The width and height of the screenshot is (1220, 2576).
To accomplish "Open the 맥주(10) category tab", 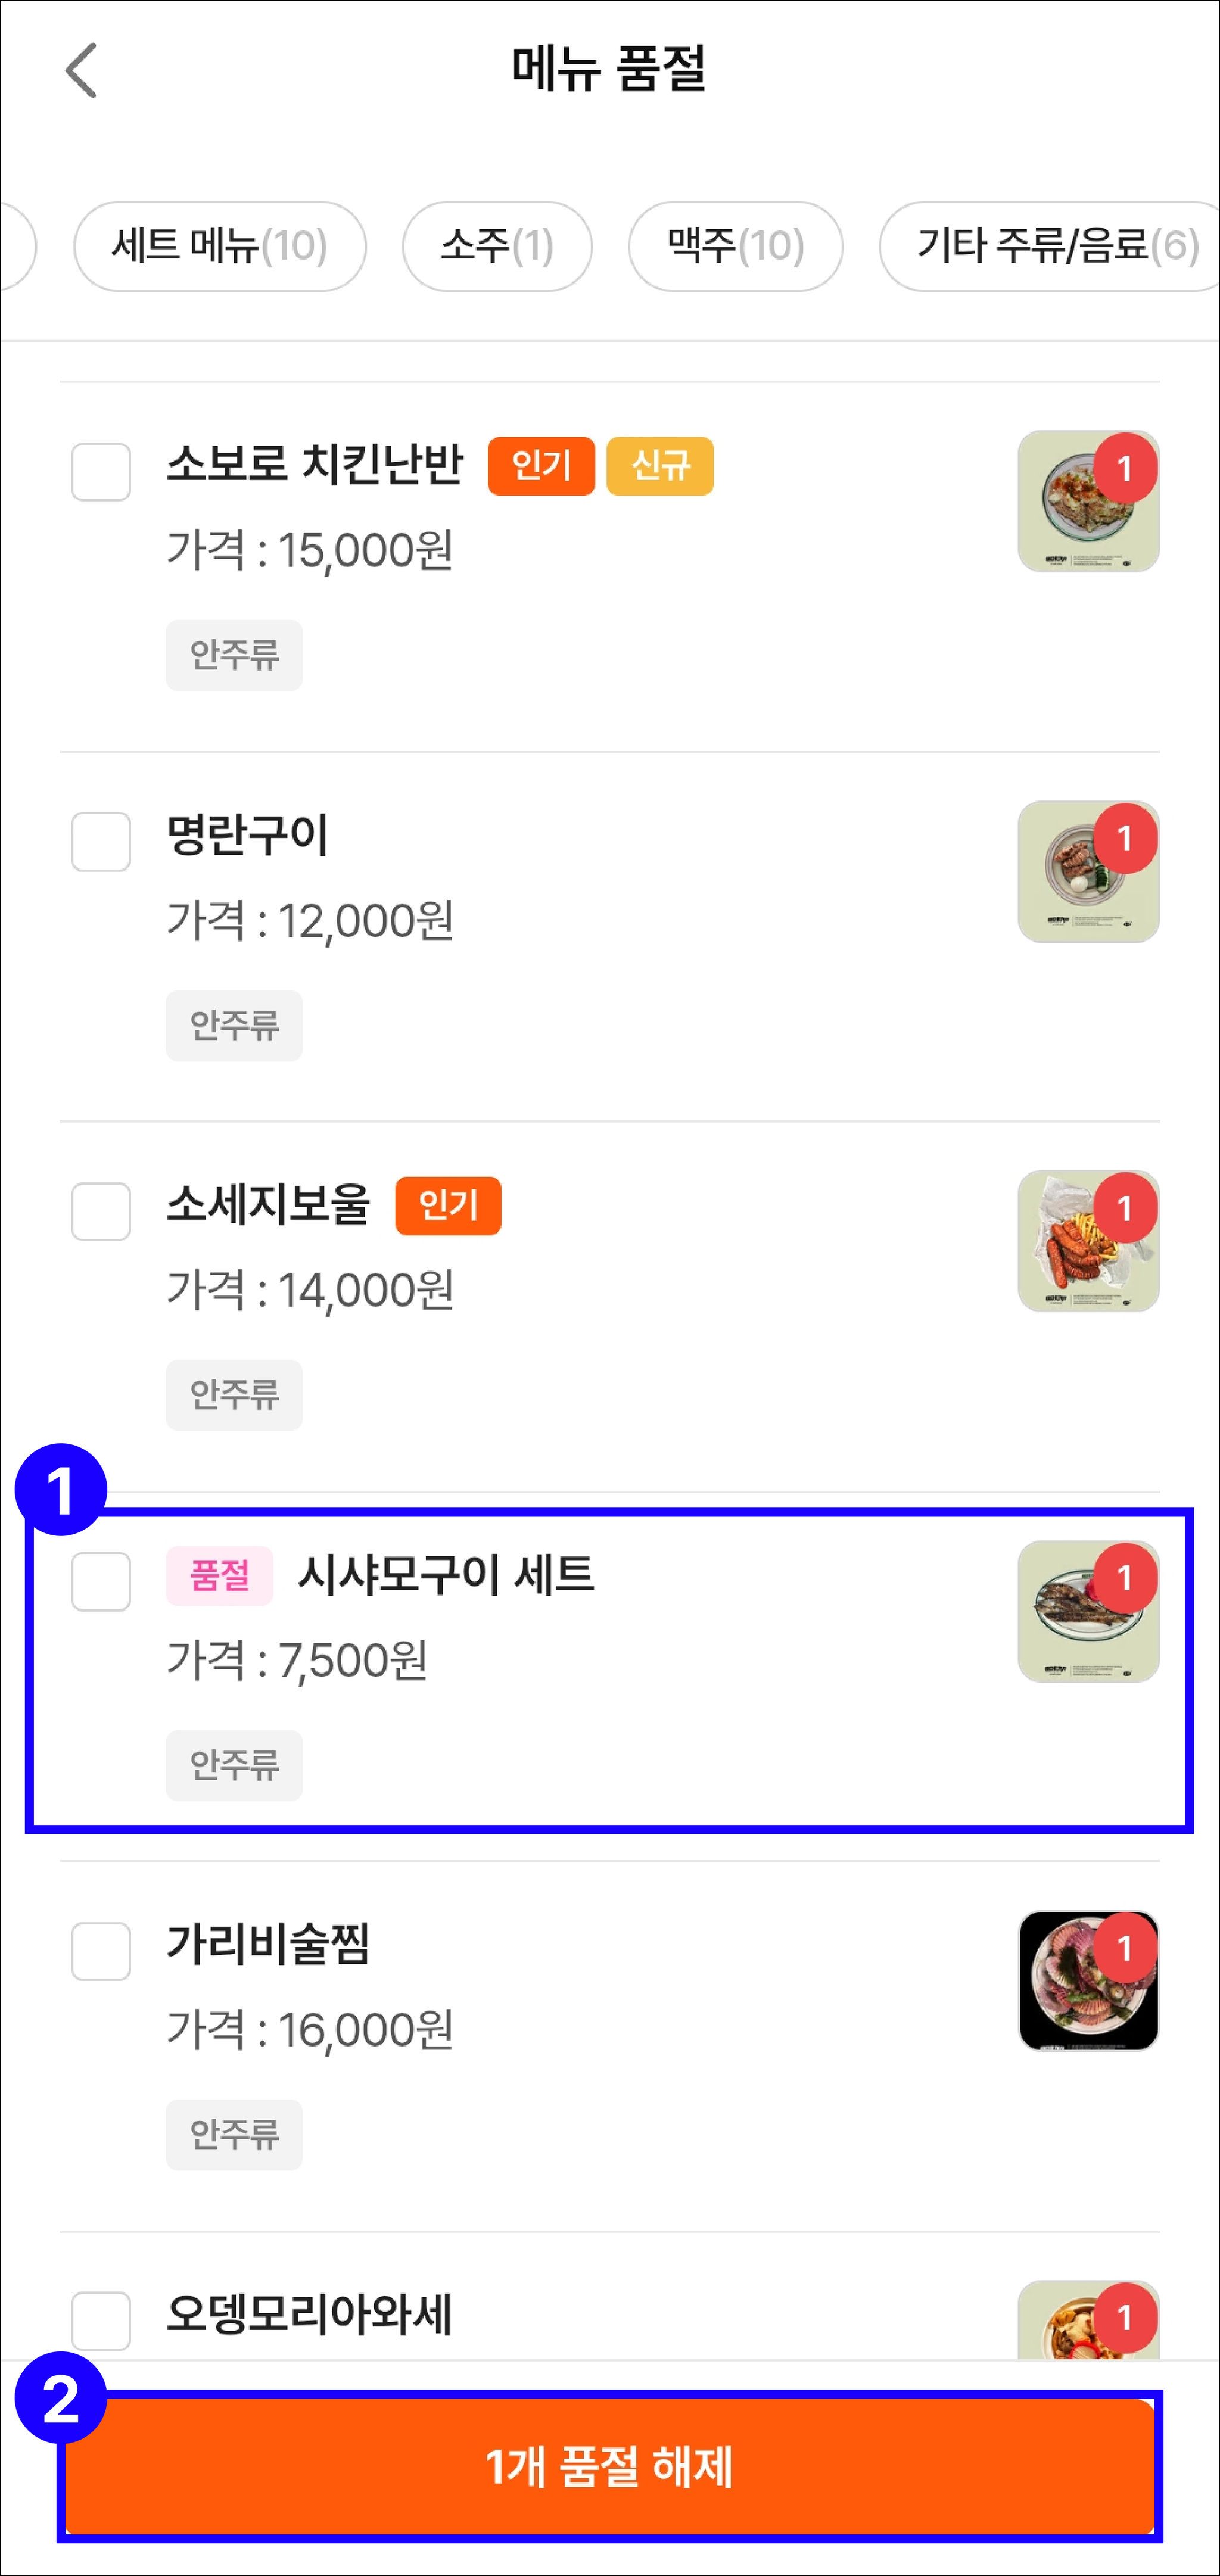I will click(735, 246).
